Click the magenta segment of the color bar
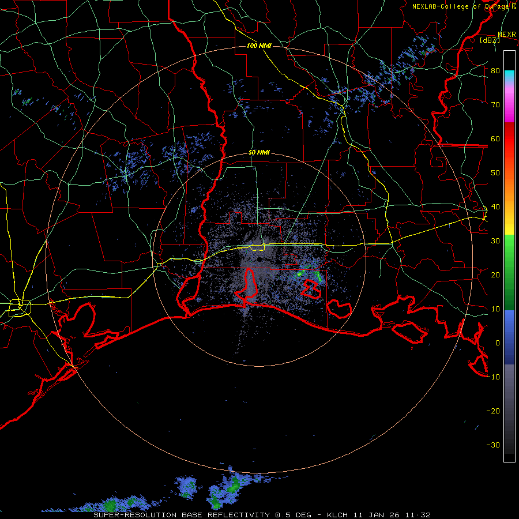This screenshot has height=519, width=519. click(x=509, y=104)
